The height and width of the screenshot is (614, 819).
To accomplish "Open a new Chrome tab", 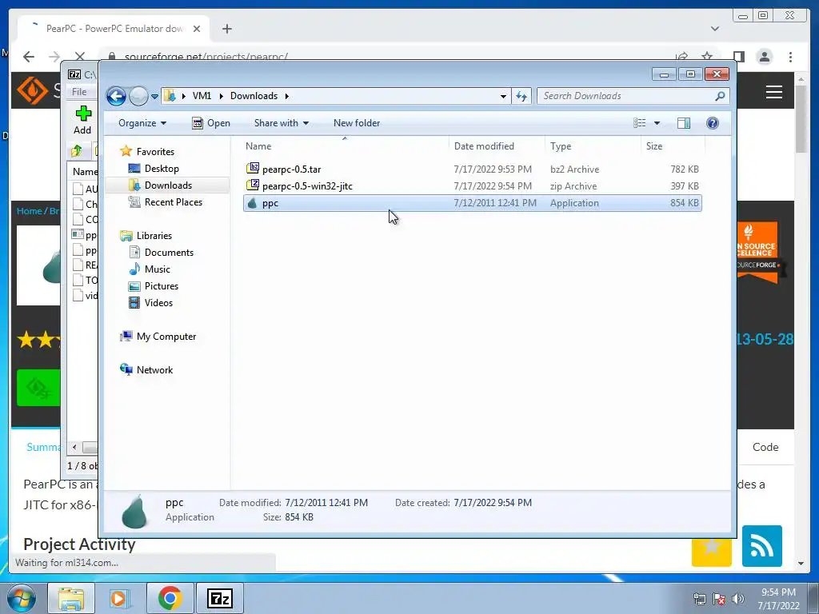I will click(x=226, y=29).
